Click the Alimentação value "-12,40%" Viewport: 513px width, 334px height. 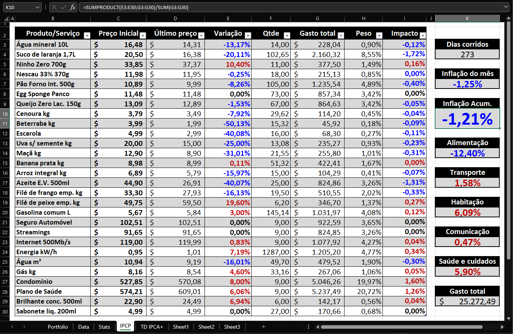pos(467,153)
